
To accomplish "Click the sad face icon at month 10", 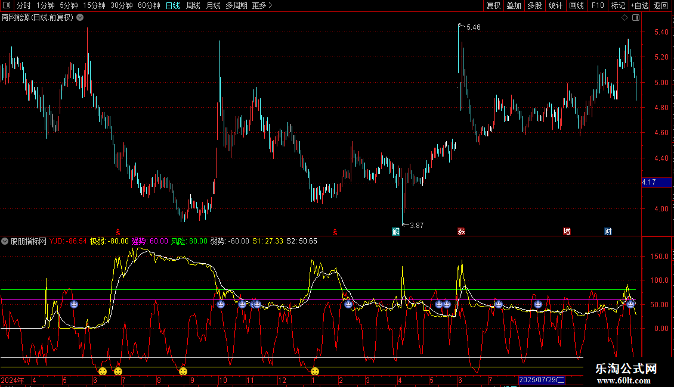I will point(221,304).
